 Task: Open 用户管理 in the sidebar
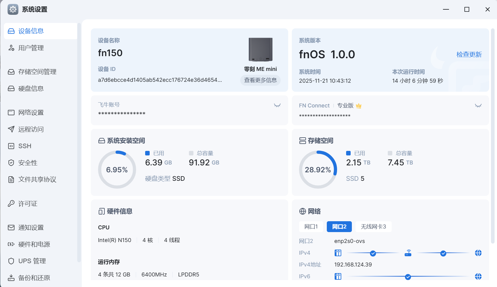[x=40, y=48]
